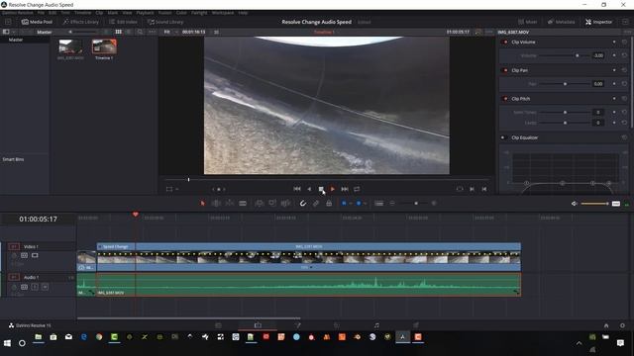The image size is (634, 356).
Task: Open the blue flag color dropdown
Action: (350, 204)
